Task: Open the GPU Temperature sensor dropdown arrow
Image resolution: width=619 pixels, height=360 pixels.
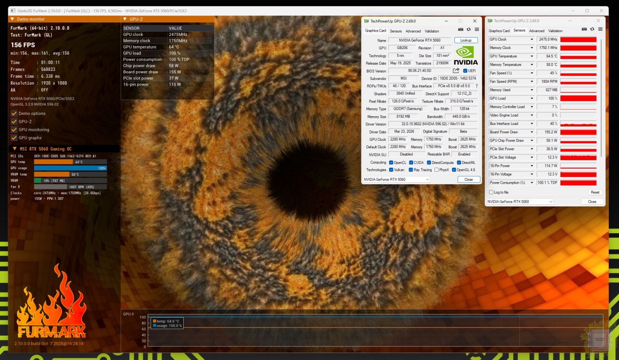Action: [x=532, y=56]
